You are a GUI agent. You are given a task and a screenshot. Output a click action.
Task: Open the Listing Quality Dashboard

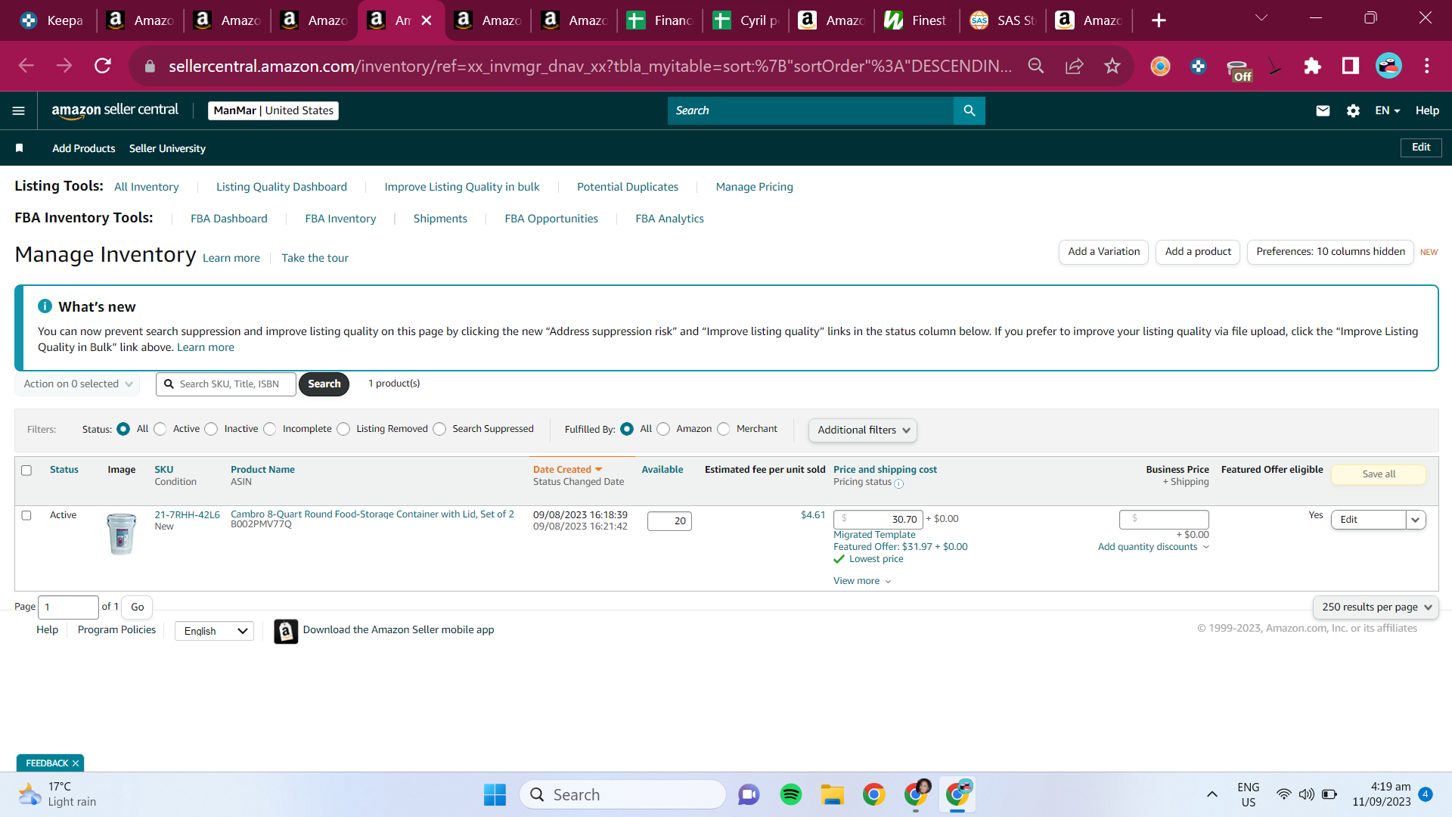[281, 187]
